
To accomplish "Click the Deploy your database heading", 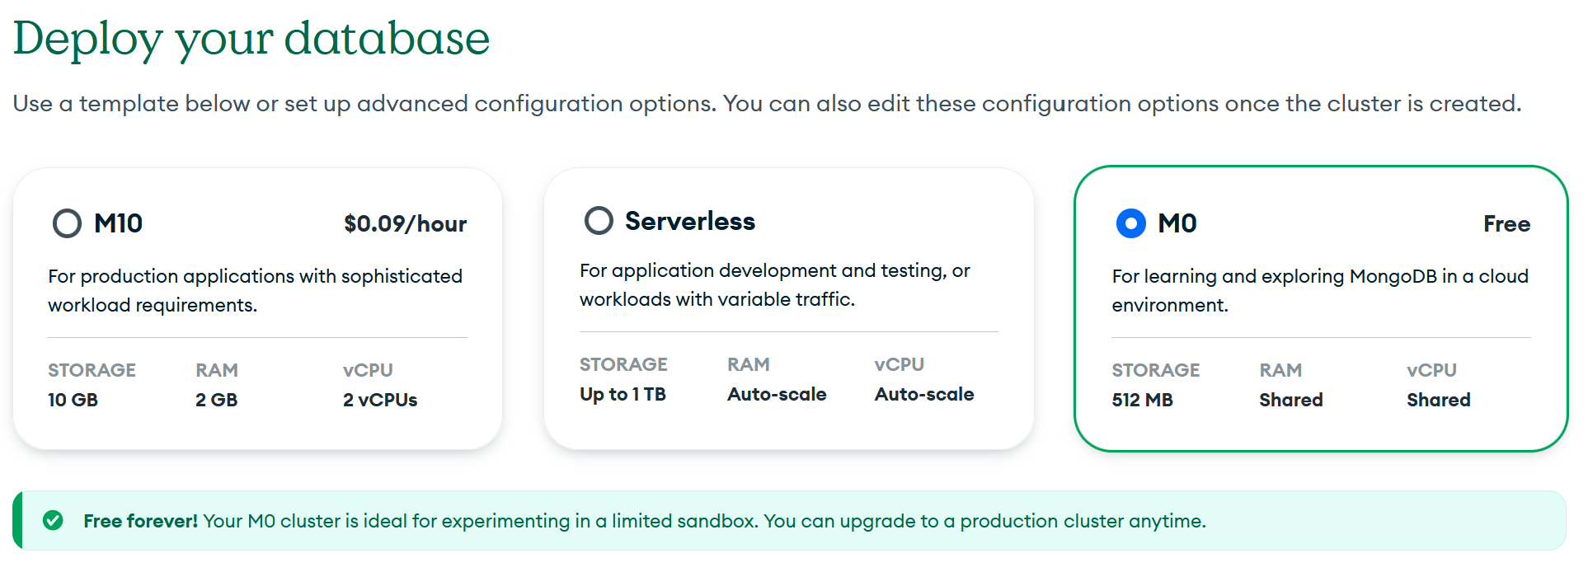I will [x=251, y=38].
